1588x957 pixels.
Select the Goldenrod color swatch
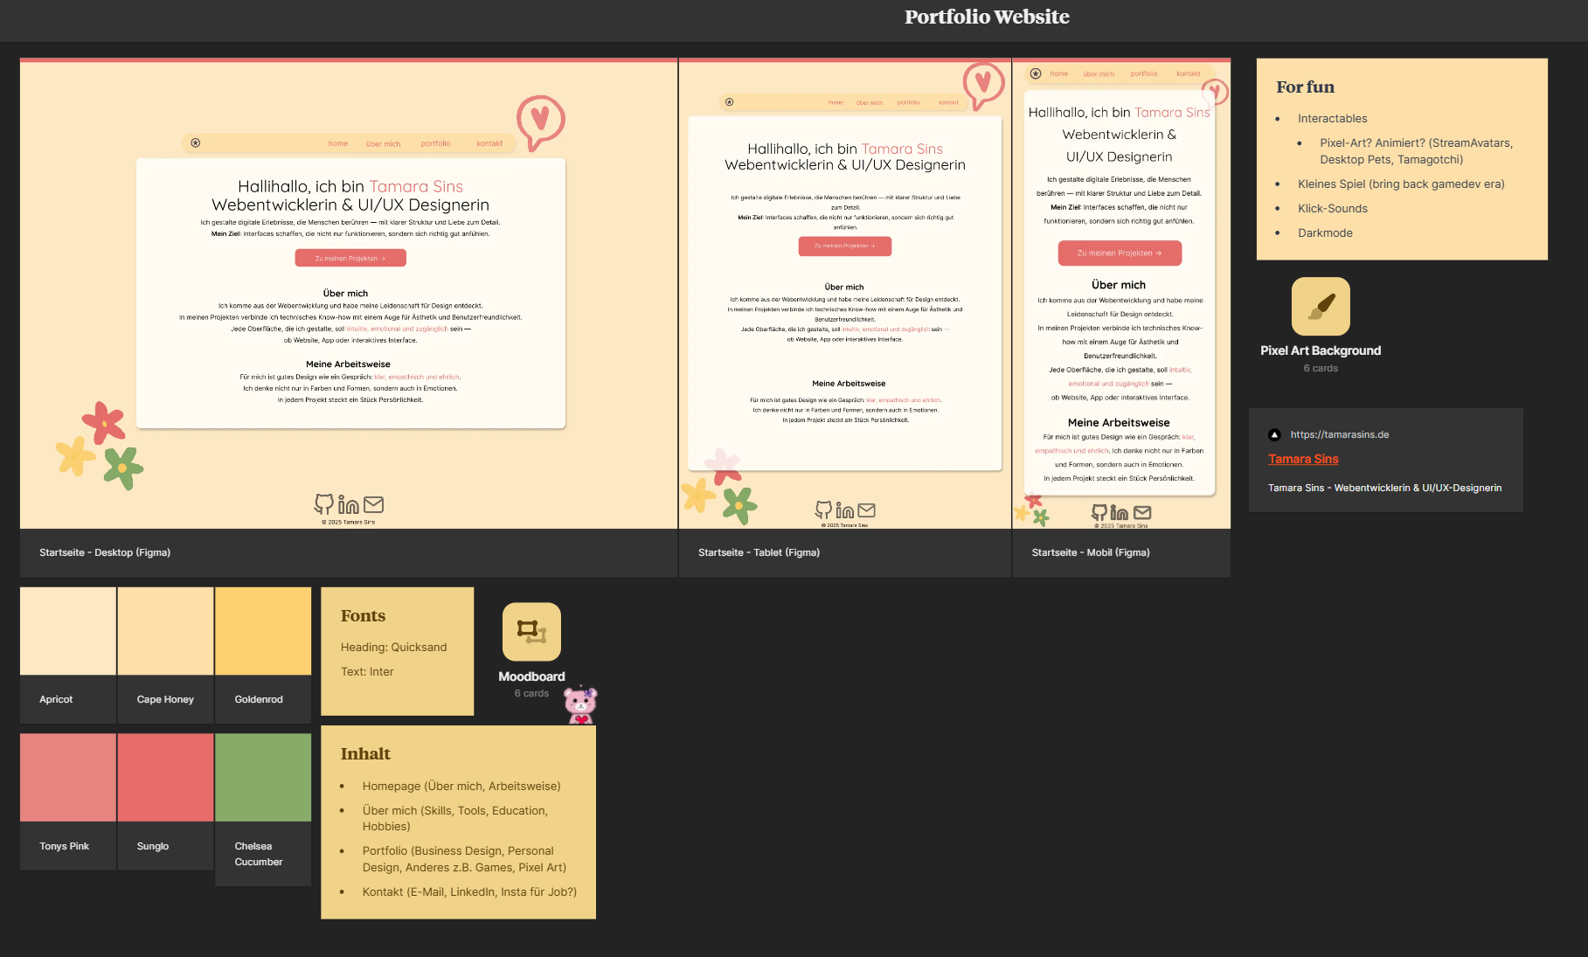coord(263,631)
